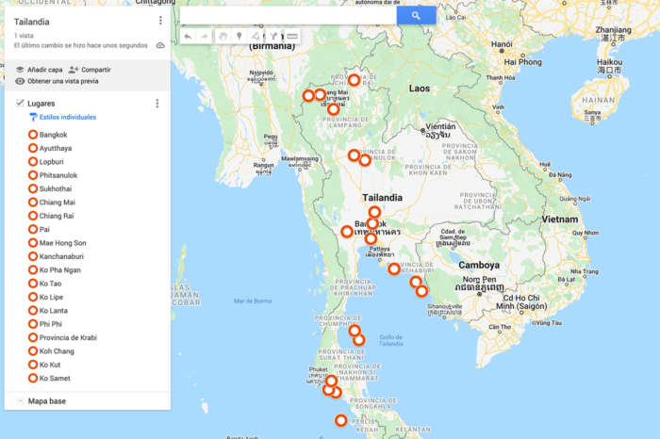Image resolution: width=660 pixels, height=439 pixels.
Task: Select Koh Chang in the places list
Action: 57,351
